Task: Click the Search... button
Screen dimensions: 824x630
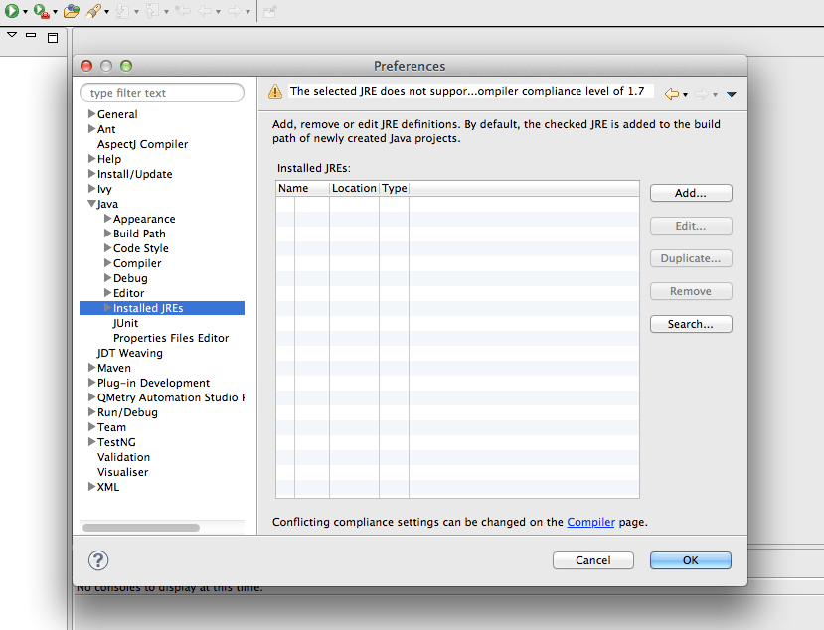Action: point(691,324)
